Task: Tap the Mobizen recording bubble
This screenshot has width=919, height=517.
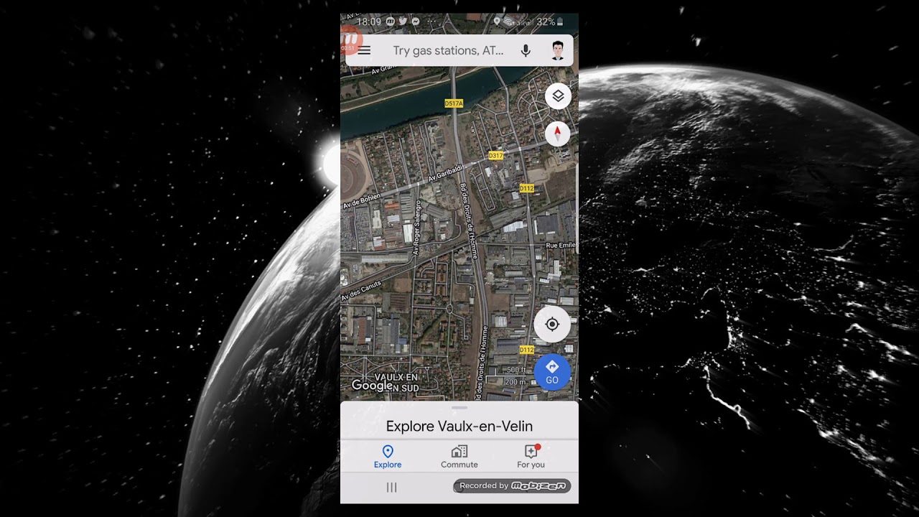Action: pos(350,40)
